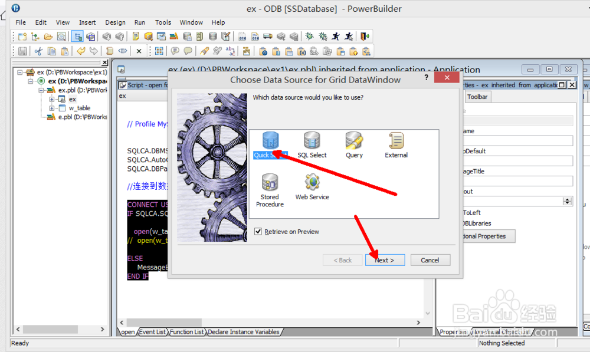
Task: Click the properties pane spinner control
Action: pyautogui.click(x=568, y=201)
